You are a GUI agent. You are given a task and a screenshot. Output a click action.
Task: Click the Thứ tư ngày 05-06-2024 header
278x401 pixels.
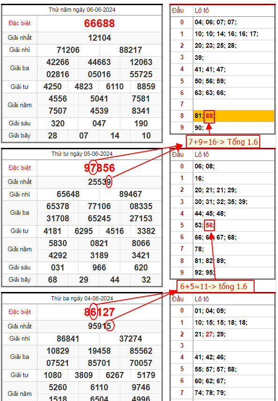click(82, 154)
